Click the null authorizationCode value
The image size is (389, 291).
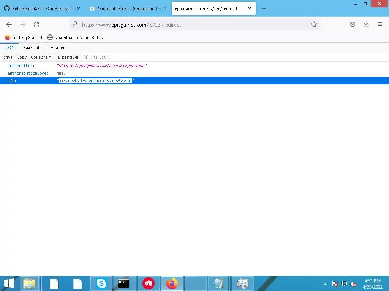pos(61,73)
